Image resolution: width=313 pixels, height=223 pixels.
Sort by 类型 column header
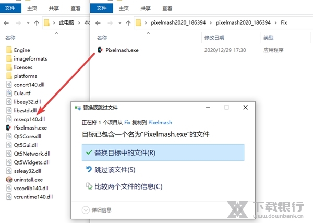(x=269, y=38)
